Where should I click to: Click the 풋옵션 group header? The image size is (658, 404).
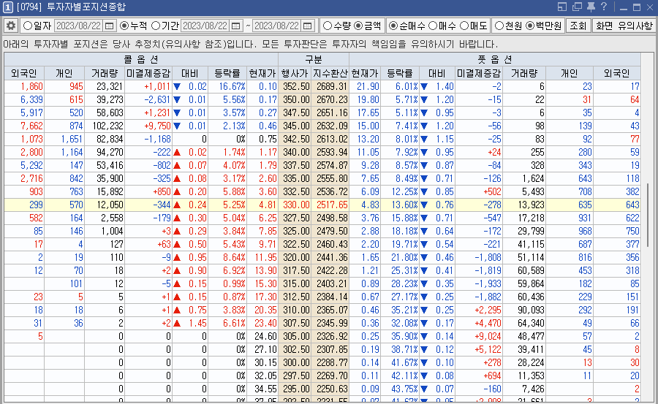[495, 60]
